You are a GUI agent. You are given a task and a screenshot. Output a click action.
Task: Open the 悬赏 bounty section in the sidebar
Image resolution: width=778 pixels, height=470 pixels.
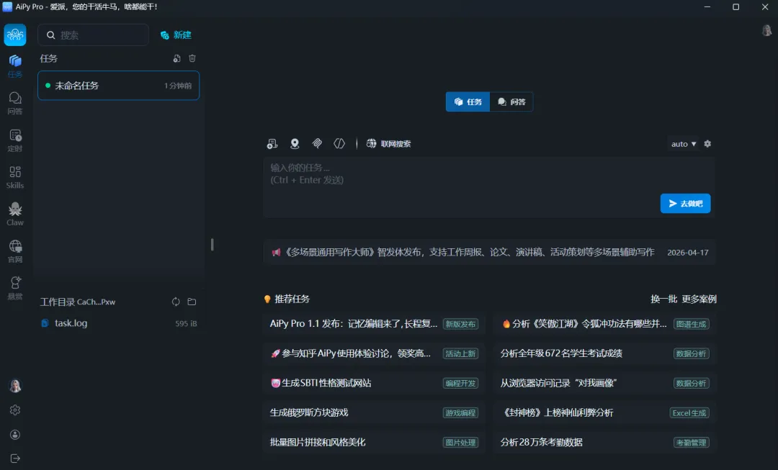coord(15,288)
